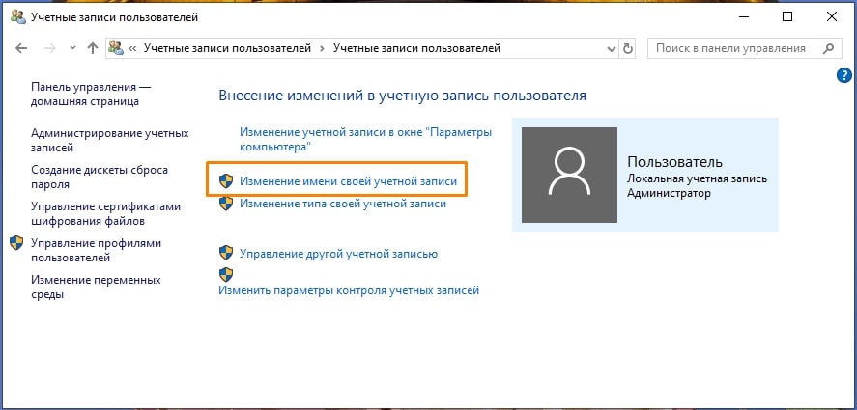Click the shield icon beside account name change
The image size is (857, 410).
coord(226,180)
